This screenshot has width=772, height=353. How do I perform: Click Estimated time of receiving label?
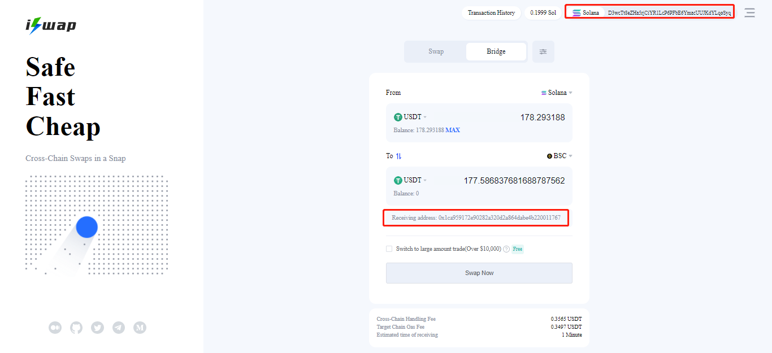407,335
